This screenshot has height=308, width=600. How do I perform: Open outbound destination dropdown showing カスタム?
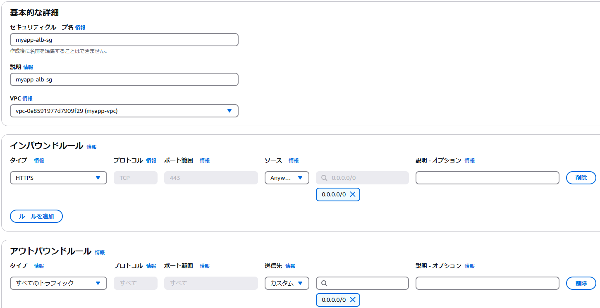pos(287,283)
